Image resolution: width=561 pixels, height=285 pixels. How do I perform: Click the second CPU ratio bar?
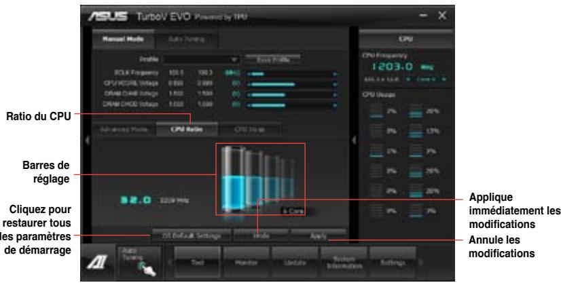click(x=255, y=180)
